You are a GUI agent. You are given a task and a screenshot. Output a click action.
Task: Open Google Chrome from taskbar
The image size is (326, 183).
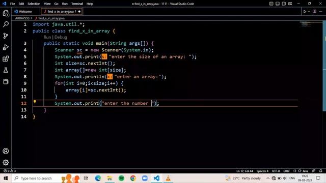coord(133,178)
